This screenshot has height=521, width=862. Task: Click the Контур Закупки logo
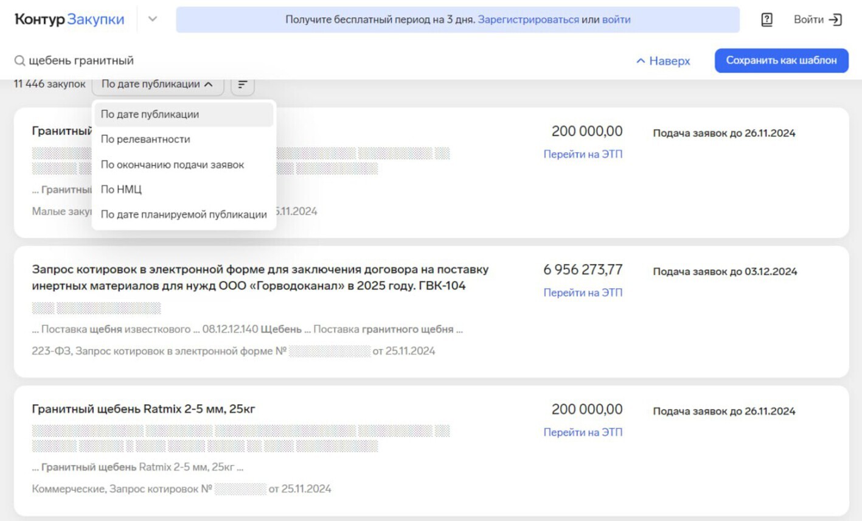pos(69,19)
